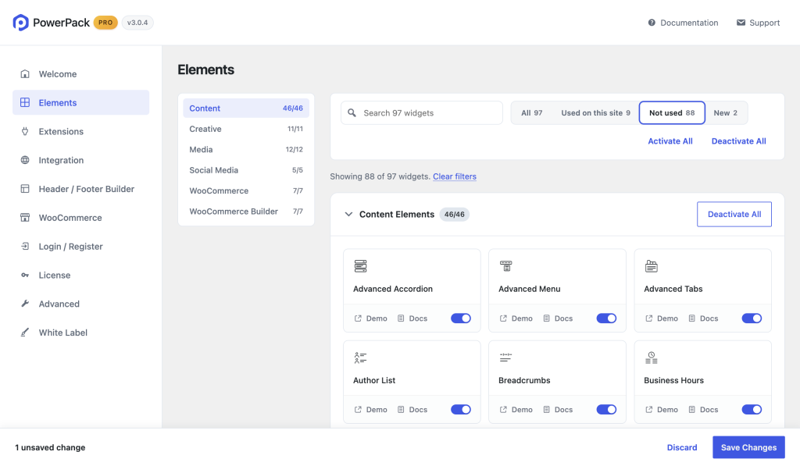
Task: Click the Extensions plug icon
Action: 24,132
